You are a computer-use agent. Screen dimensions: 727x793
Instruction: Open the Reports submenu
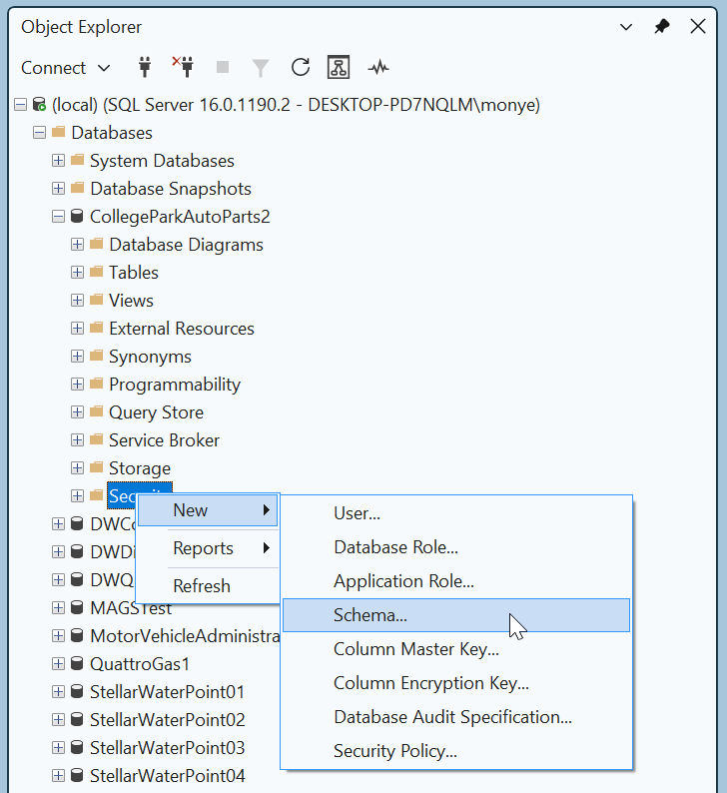coord(208,548)
